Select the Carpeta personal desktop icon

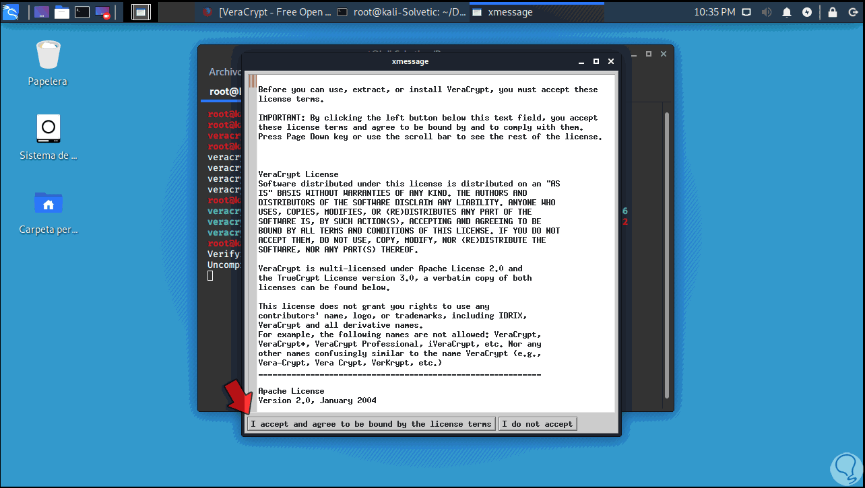pyautogui.click(x=48, y=211)
